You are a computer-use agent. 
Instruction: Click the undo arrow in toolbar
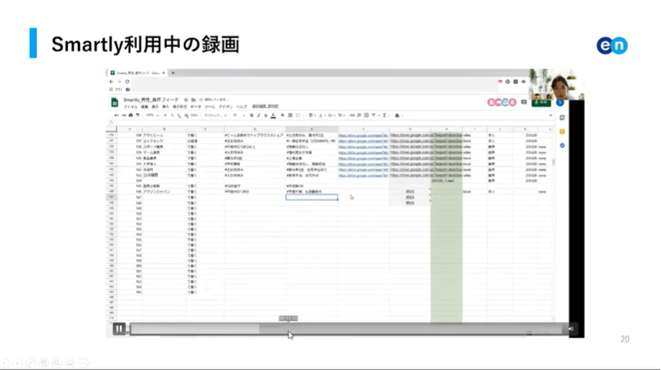coord(117,115)
